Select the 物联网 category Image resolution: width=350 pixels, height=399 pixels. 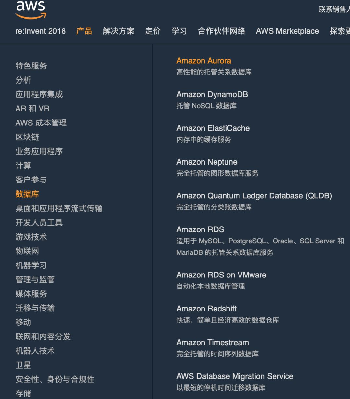tap(27, 251)
